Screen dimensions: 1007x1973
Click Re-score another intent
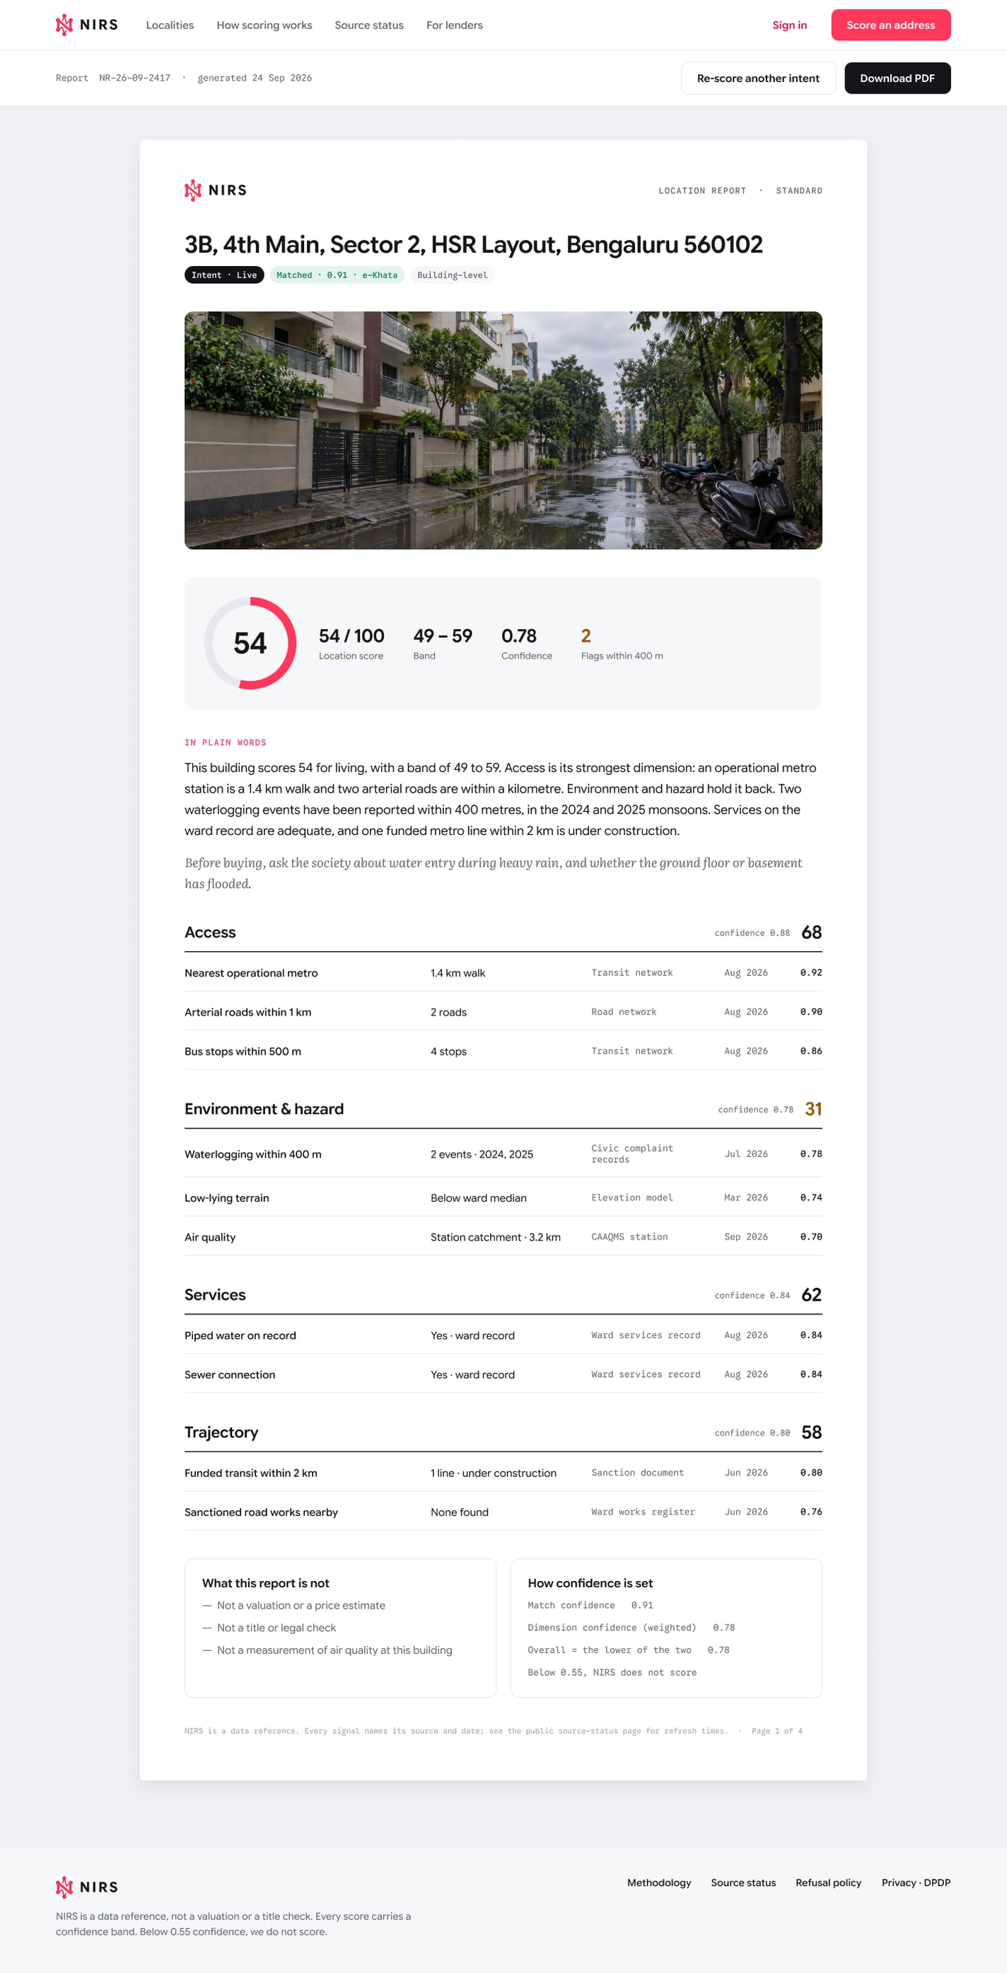(x=758, y=78)
